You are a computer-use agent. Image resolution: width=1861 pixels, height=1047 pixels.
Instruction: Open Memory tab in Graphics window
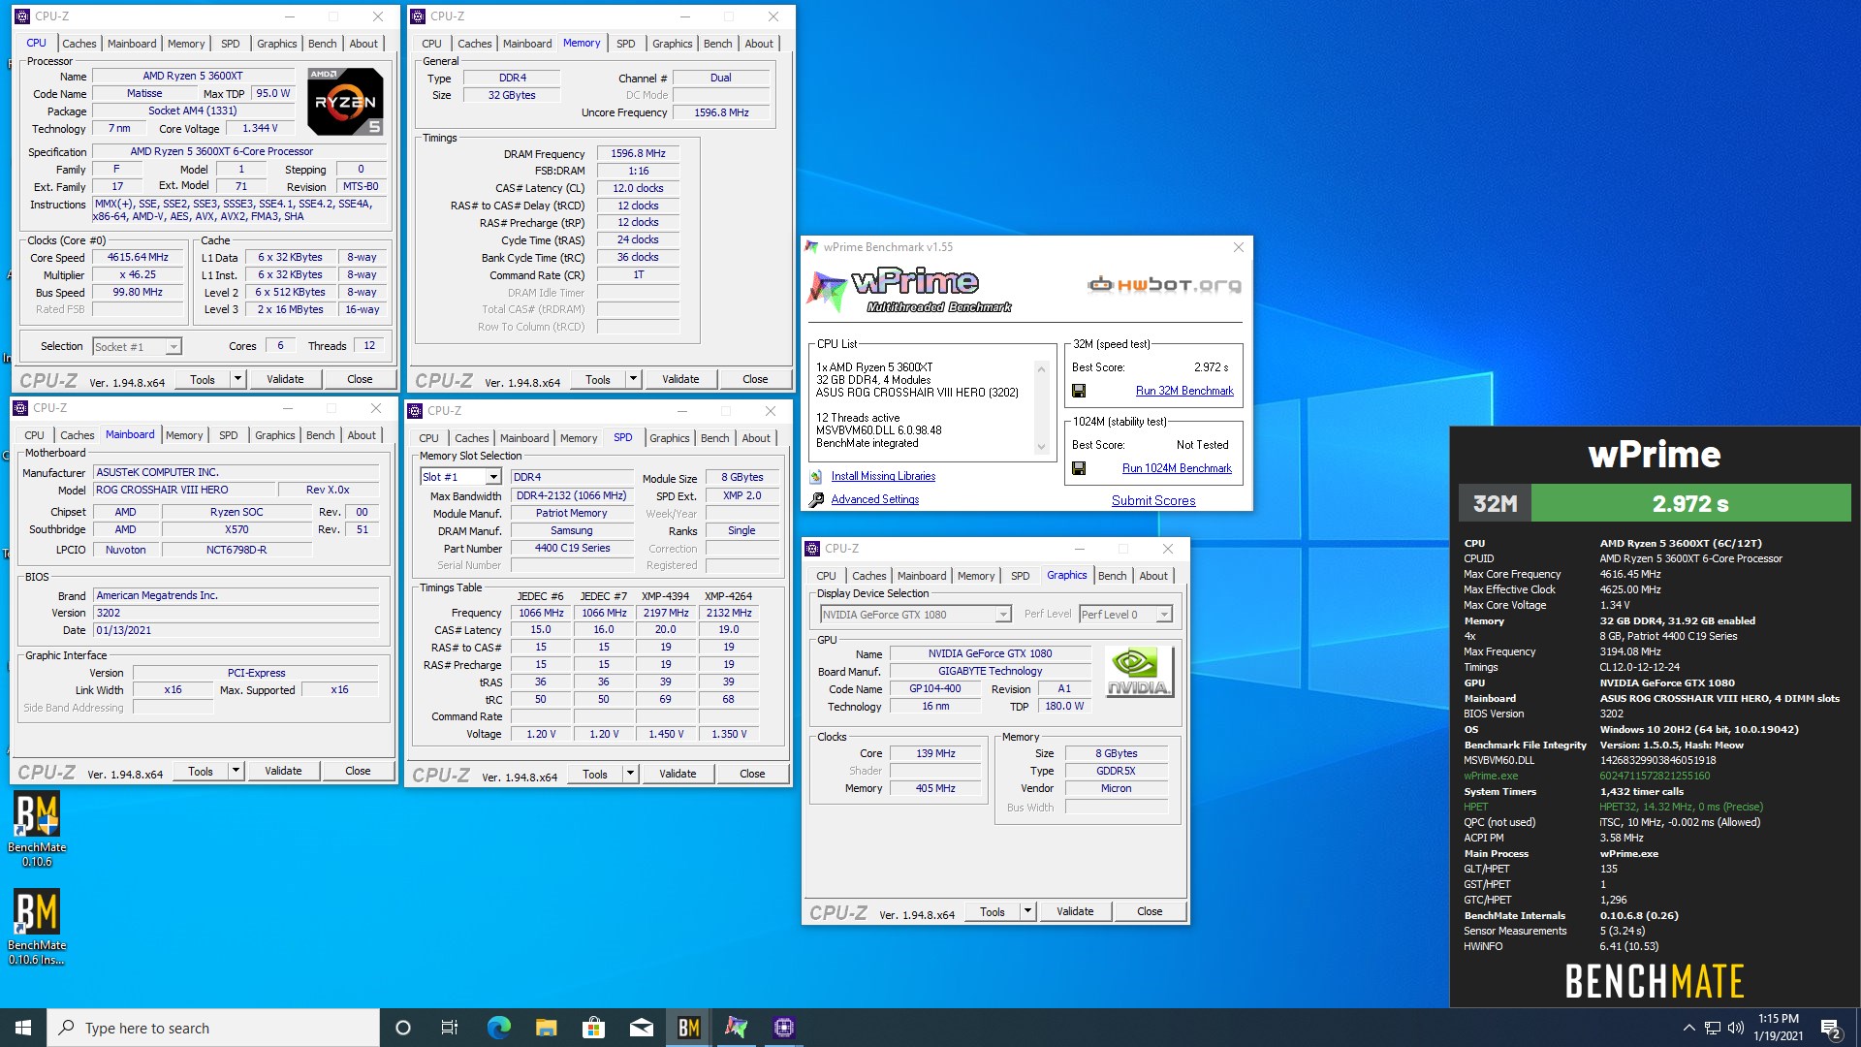(x=976, y=576)
